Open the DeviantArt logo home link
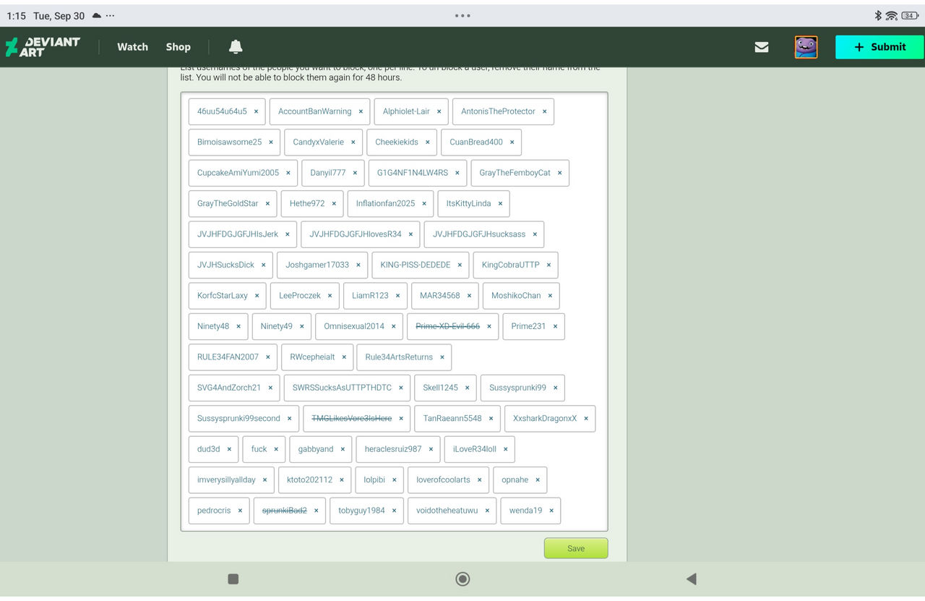This screenshot has height=601, width=925. click(x=43, y=47)
